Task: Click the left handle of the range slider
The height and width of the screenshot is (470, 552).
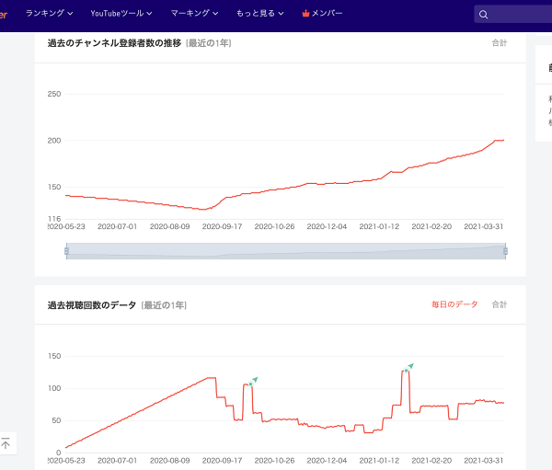Action: click(66, 250)
